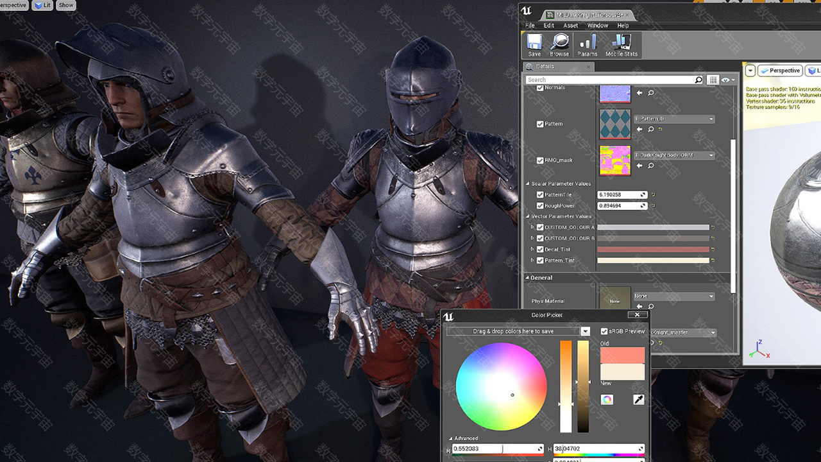Click the Details panel tab icon
Image resolution: width=821 pixels, height=462 pixels.
coord(529,66)
